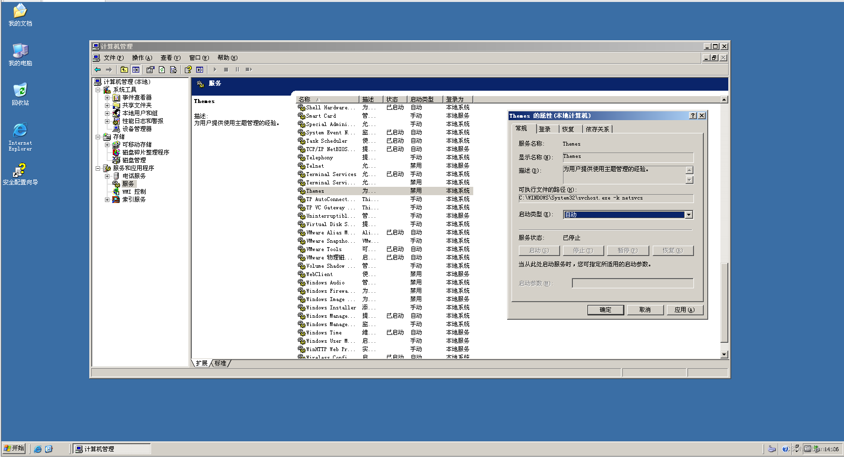Expand the 共享文件夹 tree node
The width and height of the screenshot is (844, 457).
pos(107,105)
